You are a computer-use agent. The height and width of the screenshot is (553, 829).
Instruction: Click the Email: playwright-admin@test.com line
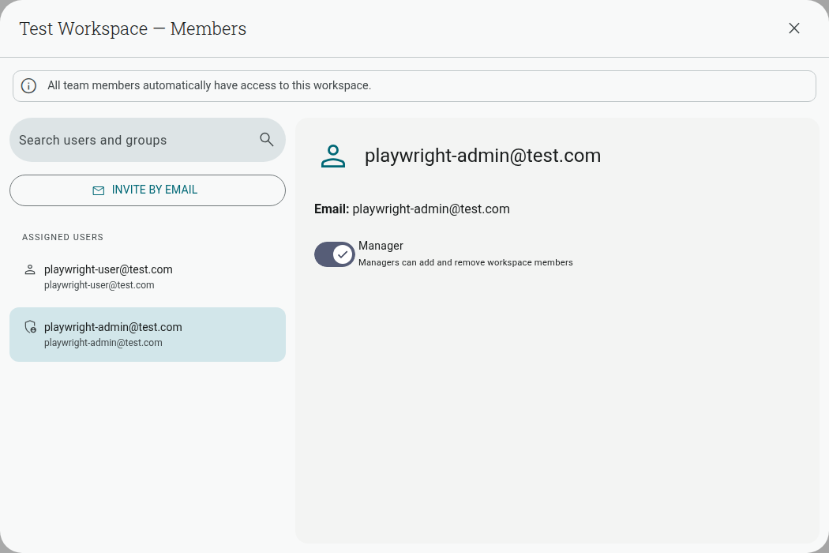pyautogui.click(x=412, y=209)
